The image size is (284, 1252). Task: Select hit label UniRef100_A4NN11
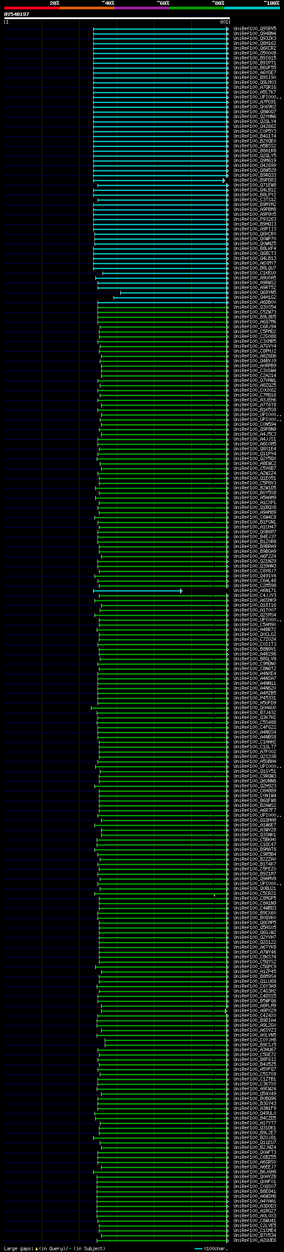[x=255, y=684]
